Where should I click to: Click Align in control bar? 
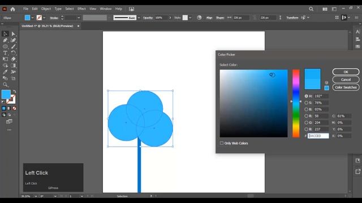tap(209, 17)
